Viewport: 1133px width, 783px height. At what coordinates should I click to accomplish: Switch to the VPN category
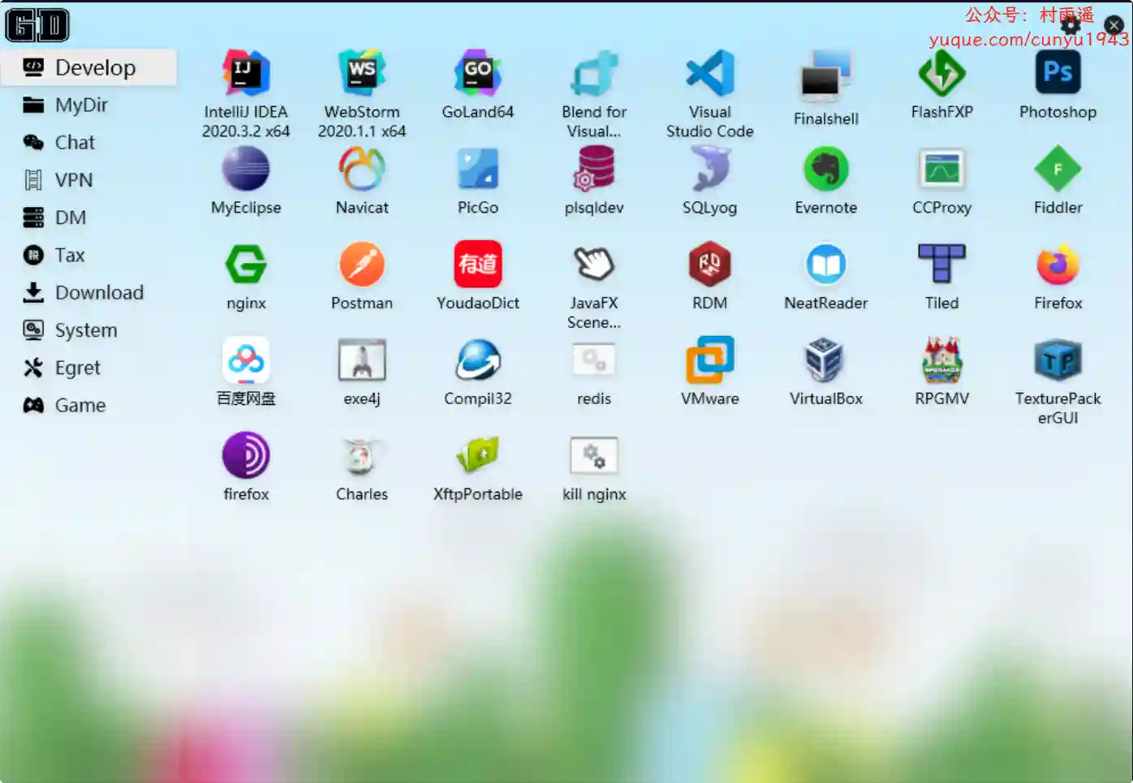click(89, 179)
